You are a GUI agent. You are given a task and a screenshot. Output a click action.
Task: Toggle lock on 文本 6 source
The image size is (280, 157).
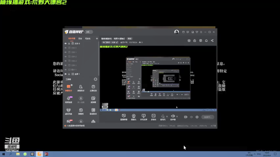[x=69, y=43]
